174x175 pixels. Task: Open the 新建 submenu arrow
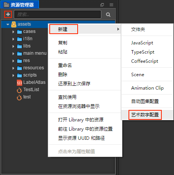(x=118, y=29)
